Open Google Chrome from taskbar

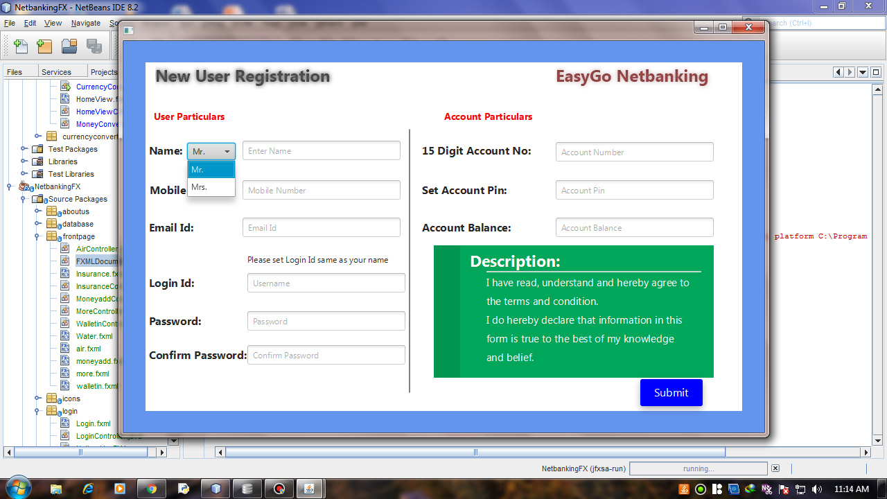(152, 489)
